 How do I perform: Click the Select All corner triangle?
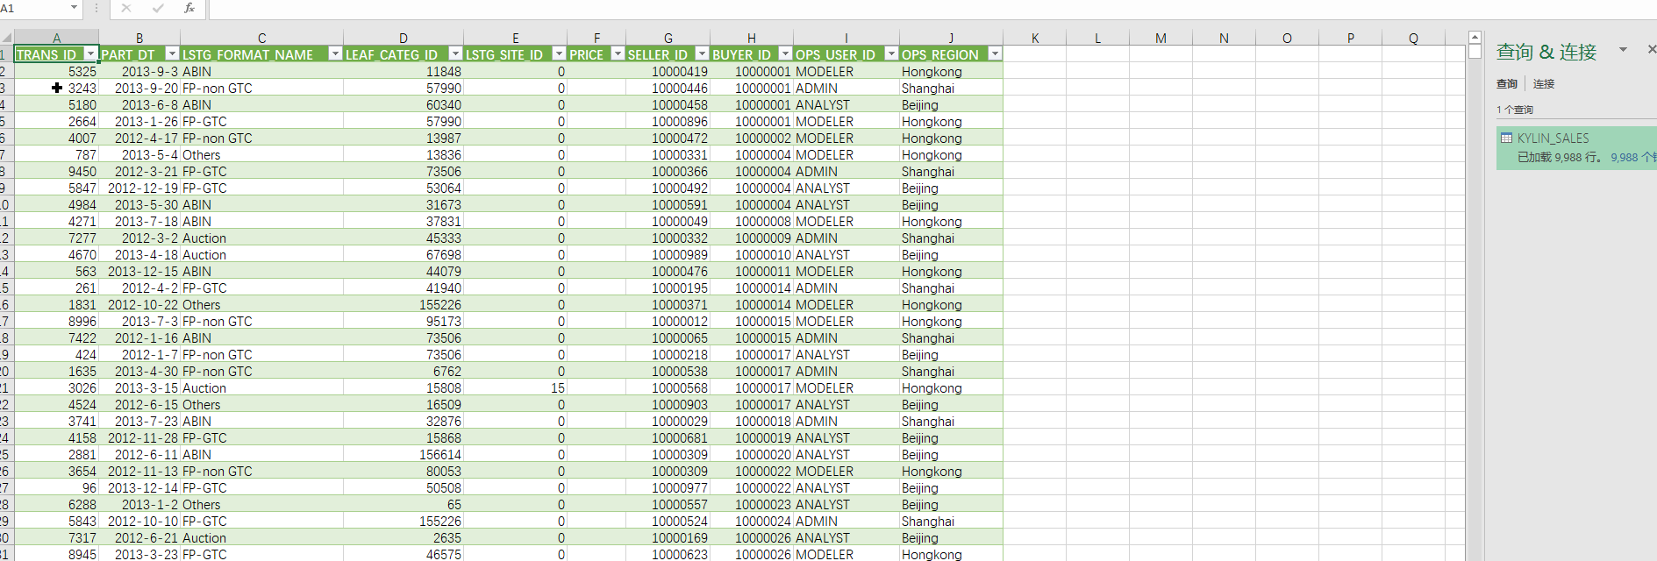(x=7, y=38)
